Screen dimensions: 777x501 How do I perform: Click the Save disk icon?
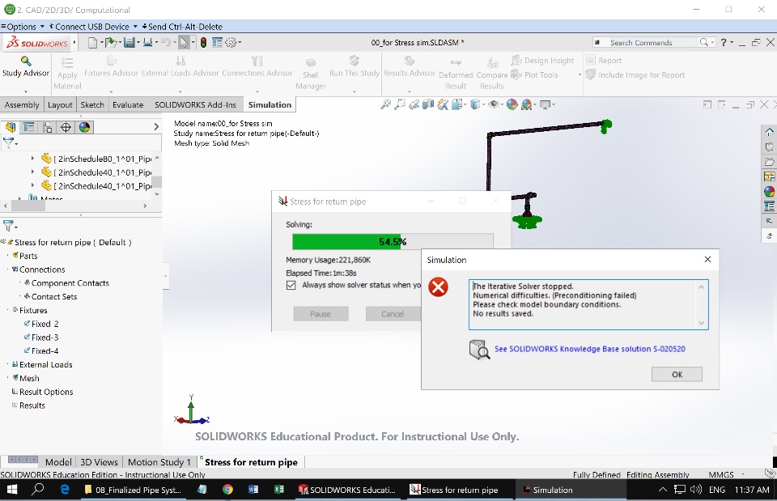[129, 43]
